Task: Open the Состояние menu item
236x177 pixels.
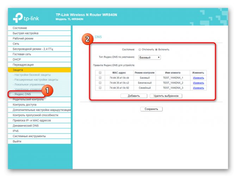Action: coord(39,28)
